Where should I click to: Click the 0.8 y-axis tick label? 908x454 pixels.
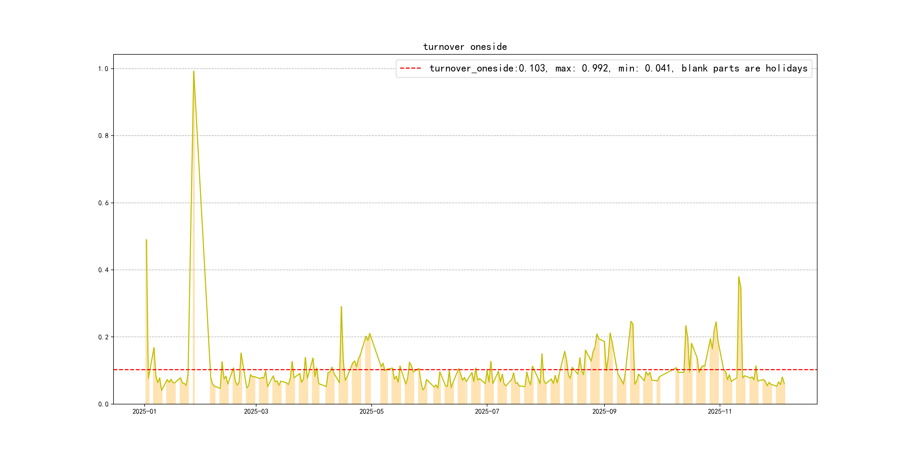point(103,136)
